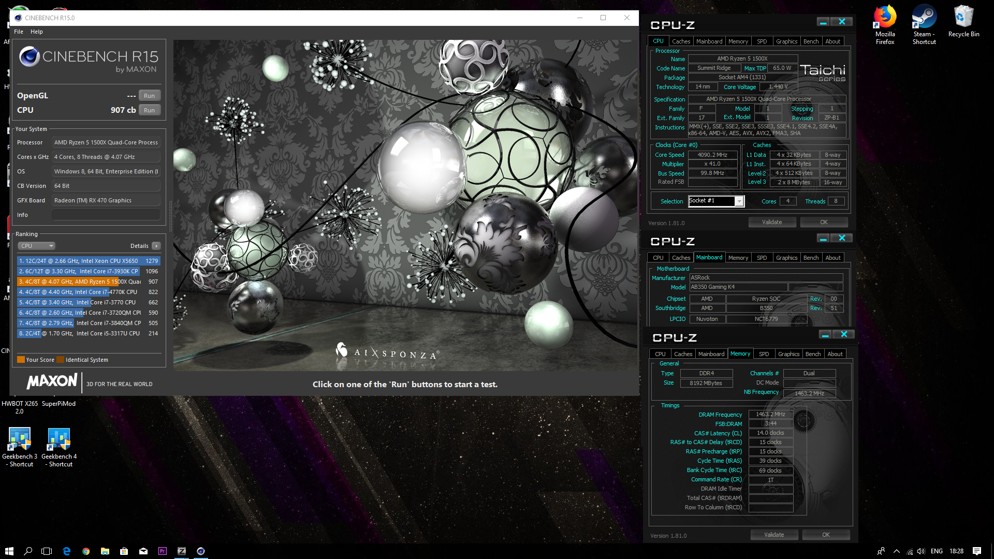This screenshot has width=994, height=559.
Task: Open the CPU ranking type dropdown
Action: [36, 246]
